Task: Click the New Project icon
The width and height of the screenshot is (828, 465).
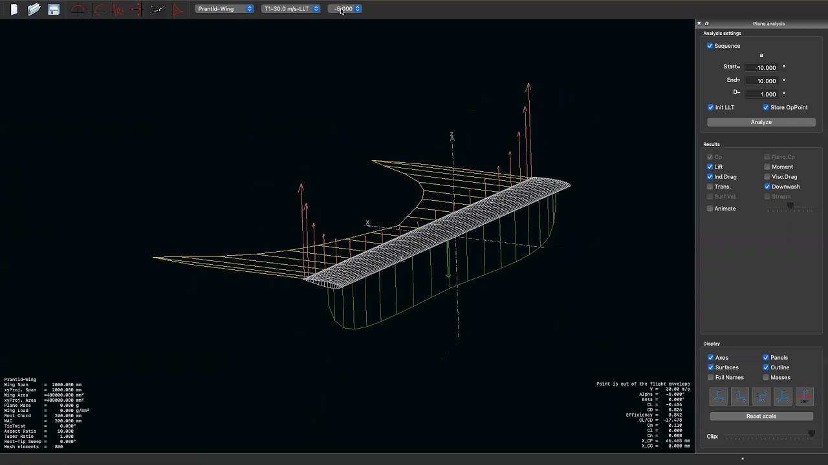Action: (x=14, y=9)
